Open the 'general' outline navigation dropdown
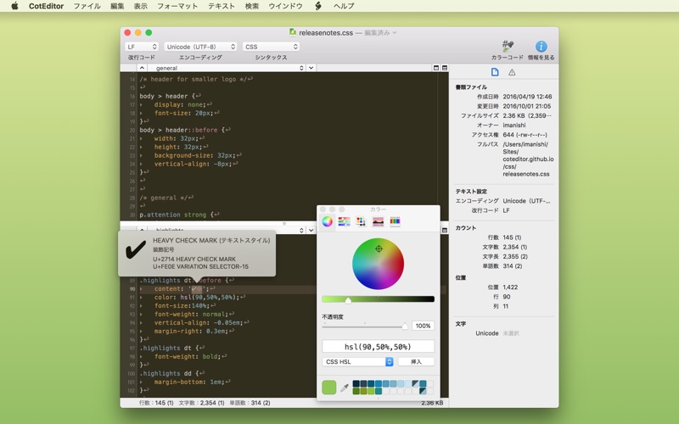679x424 pixels. point(227,68)
